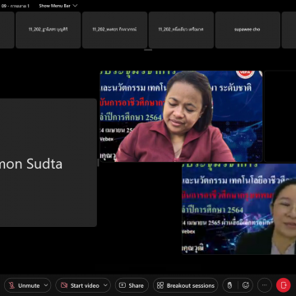Unmute the microphone

point(24,285)
